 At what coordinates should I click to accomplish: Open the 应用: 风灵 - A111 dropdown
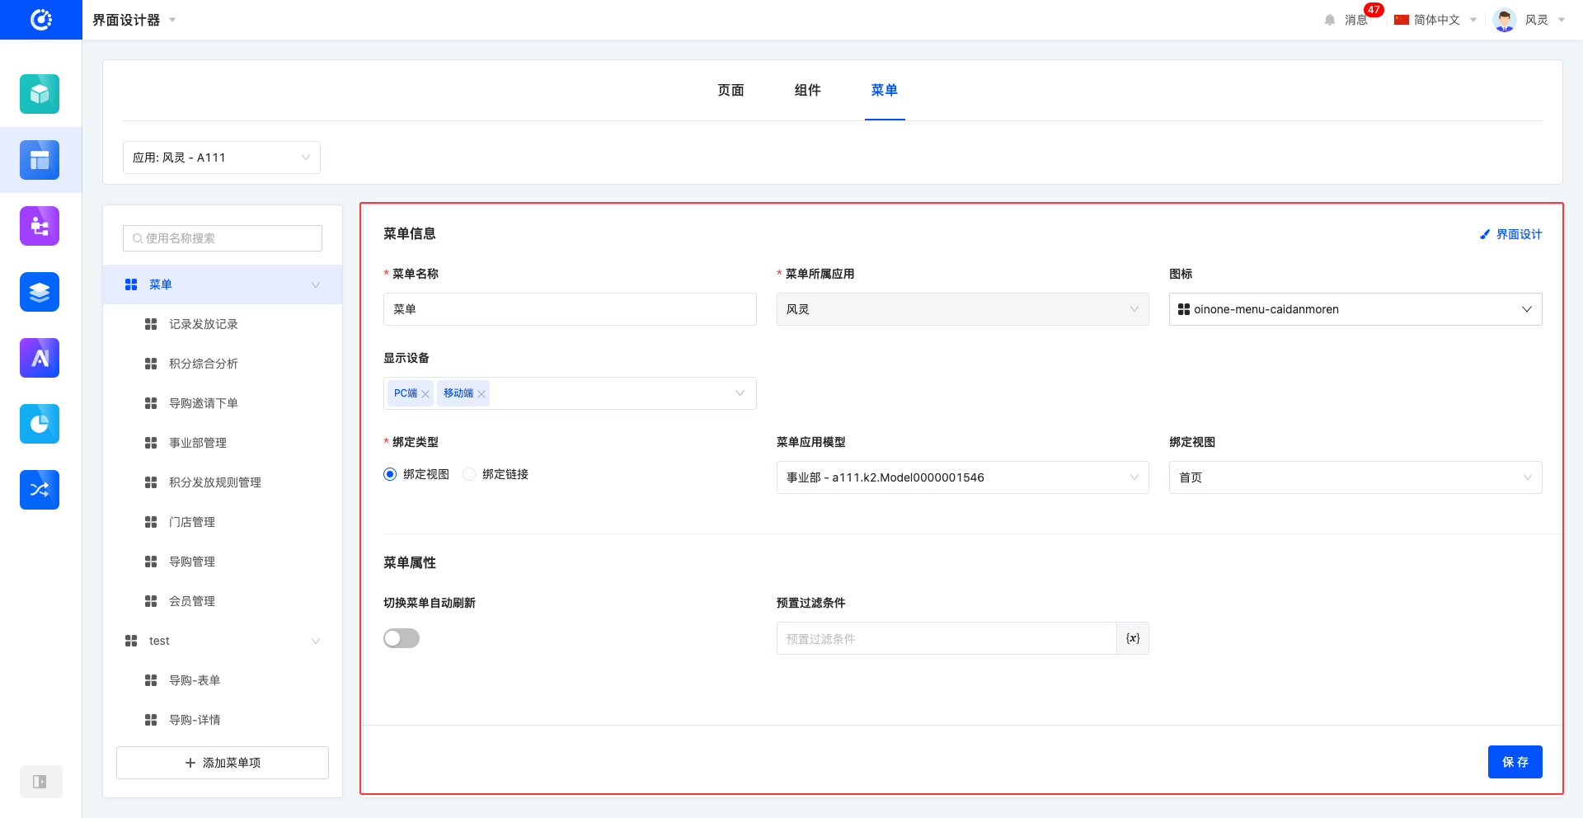coord(221,157)
